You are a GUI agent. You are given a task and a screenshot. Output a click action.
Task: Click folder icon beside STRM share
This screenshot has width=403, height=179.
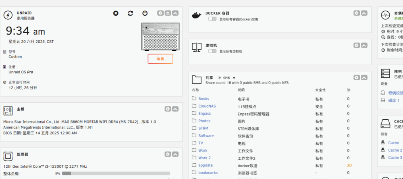[x=194, y=128]
